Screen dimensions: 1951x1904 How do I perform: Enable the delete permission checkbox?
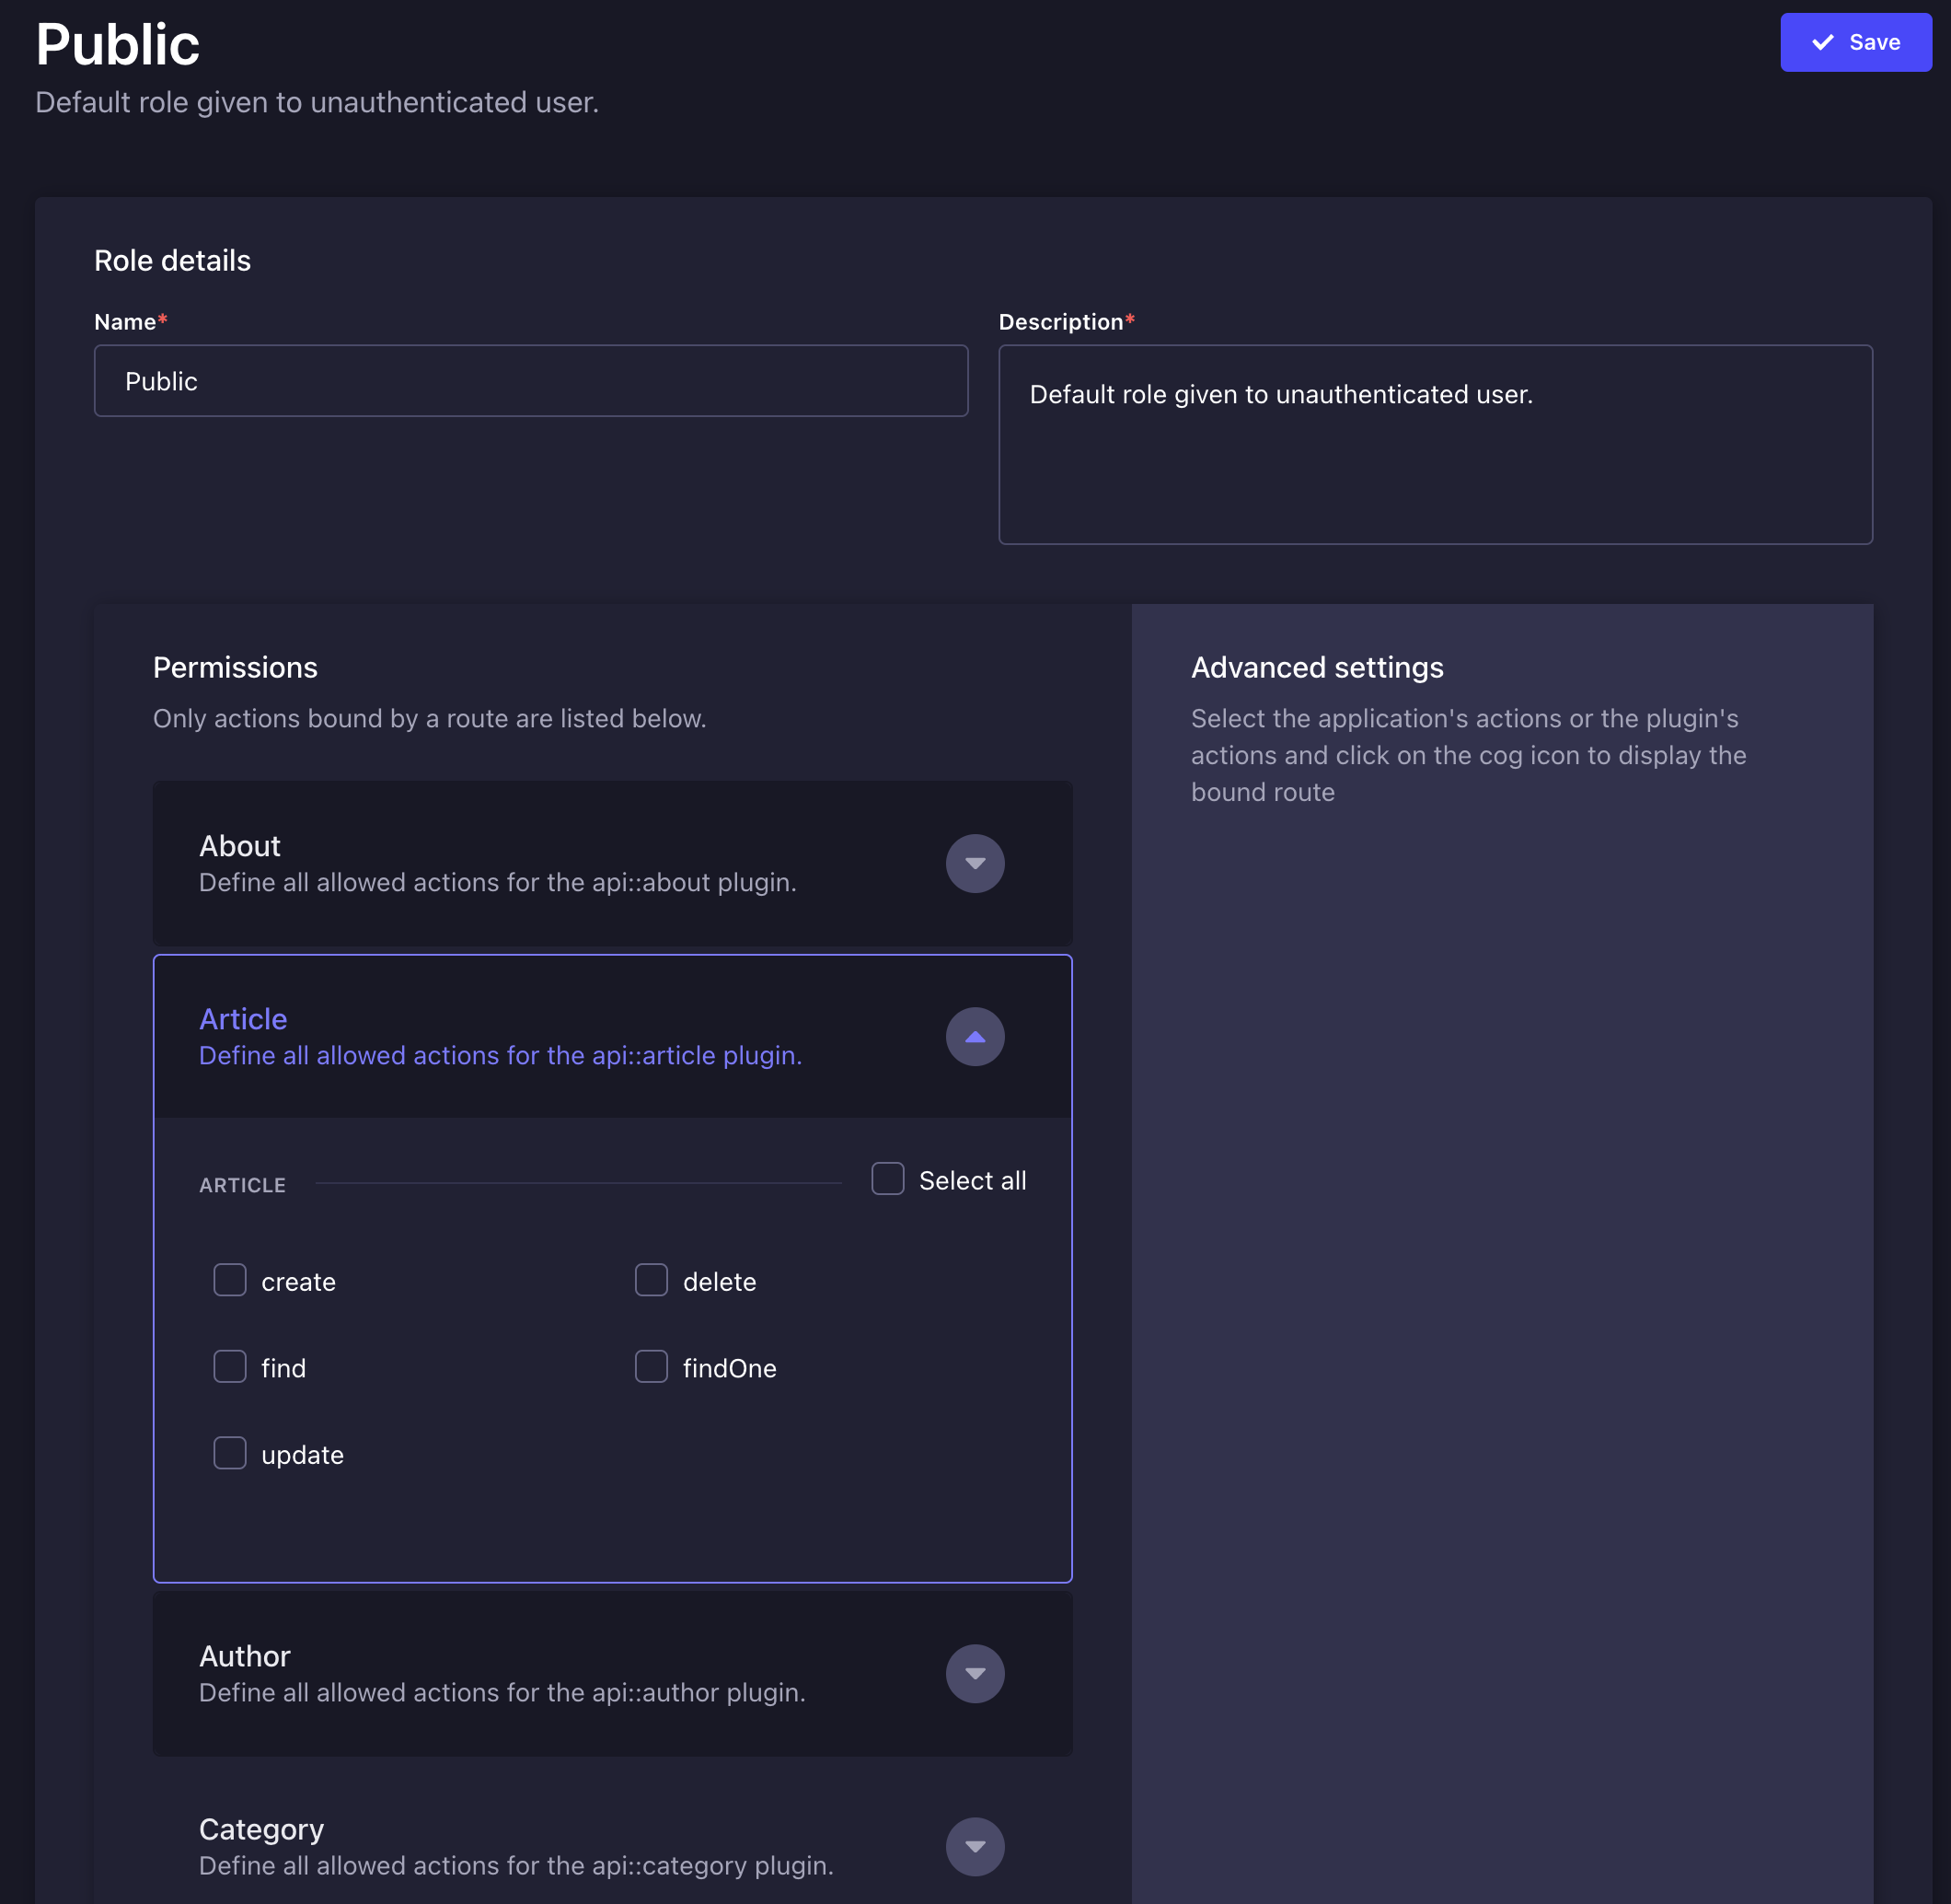pyautogui.click(x=652, y=1280)
